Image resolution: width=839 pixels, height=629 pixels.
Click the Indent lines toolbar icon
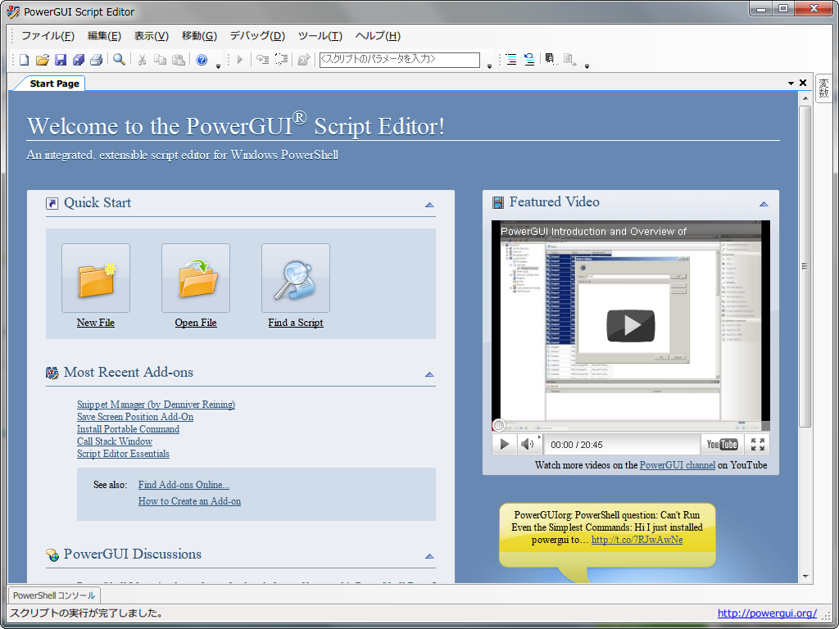click(511, 59)
